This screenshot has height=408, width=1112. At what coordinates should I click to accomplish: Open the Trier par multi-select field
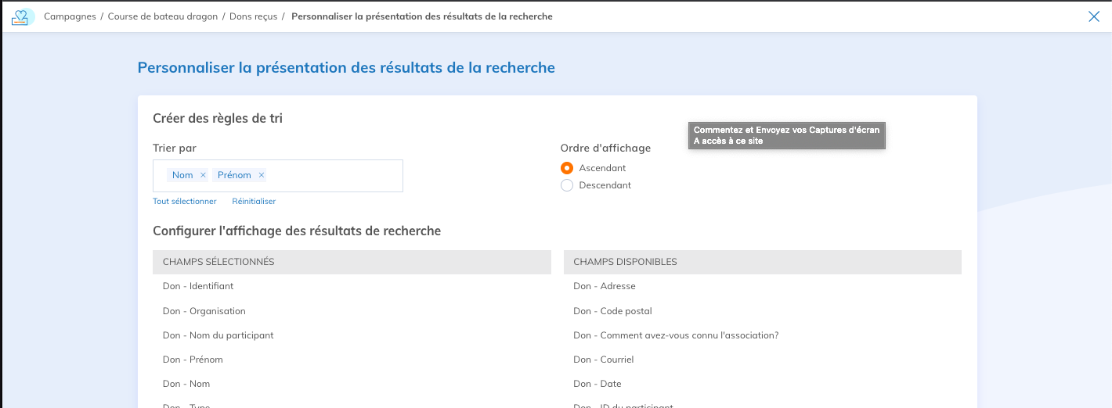[x=333, y=176]
